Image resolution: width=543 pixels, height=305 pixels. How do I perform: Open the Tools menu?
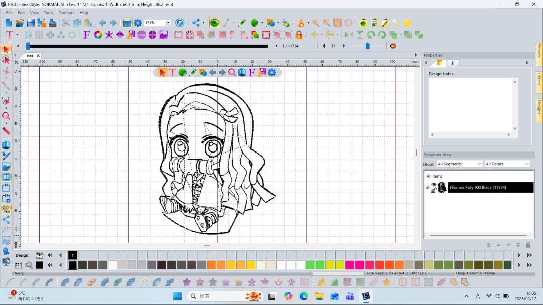tap(48, 13)
